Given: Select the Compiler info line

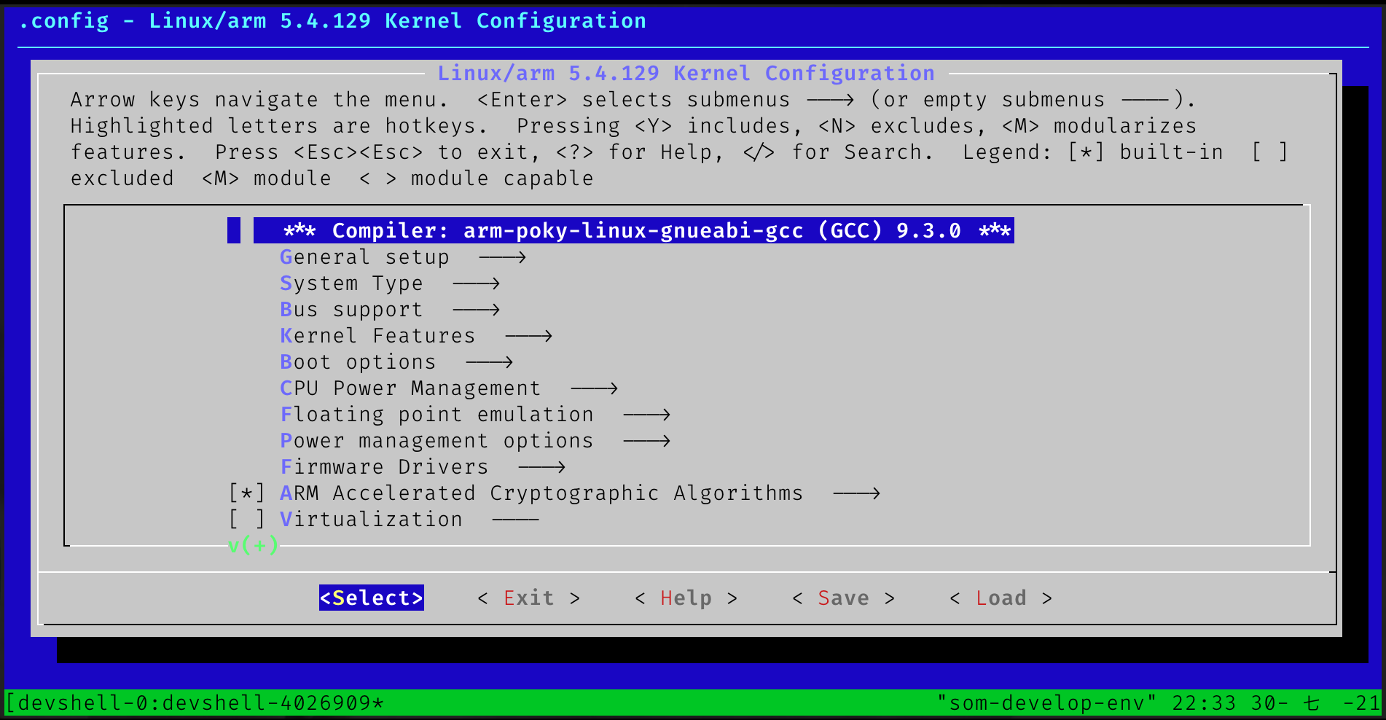Looking at the screenshot, I should tap(633, 231).
